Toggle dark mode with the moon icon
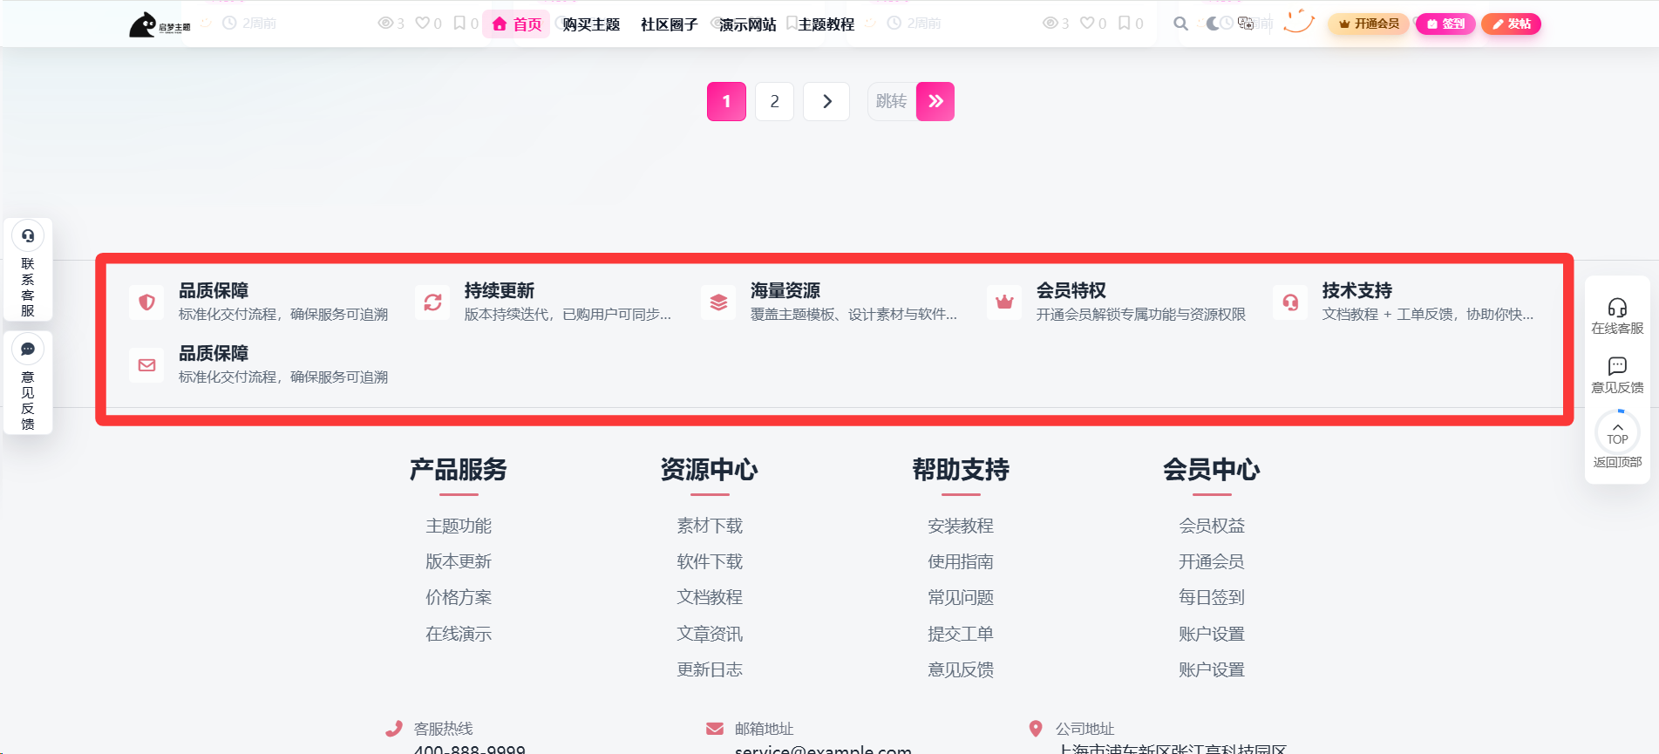 coord(1213,24)
